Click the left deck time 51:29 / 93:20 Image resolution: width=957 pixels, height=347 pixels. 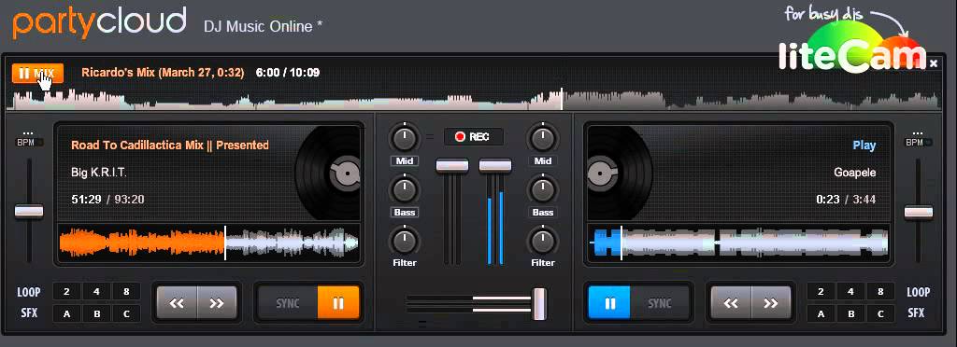pos(108,199)
